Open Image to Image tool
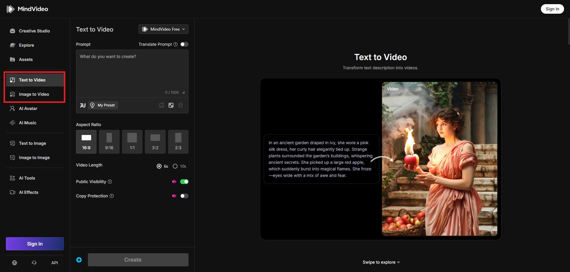Screen dimensions: 570x272 point(35,158)
